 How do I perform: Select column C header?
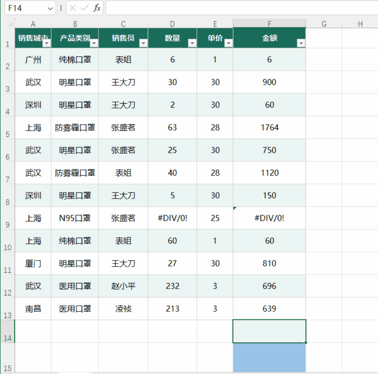(x=123, y=24)
